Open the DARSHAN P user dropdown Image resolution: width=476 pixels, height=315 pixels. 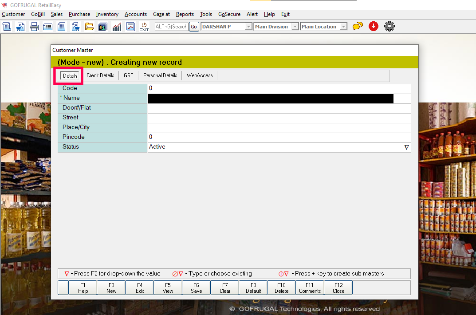click(x=248, y=27)
